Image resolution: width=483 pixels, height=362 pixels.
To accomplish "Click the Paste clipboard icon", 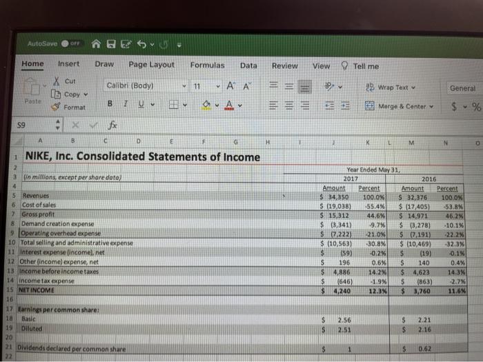I will [32, 88].
